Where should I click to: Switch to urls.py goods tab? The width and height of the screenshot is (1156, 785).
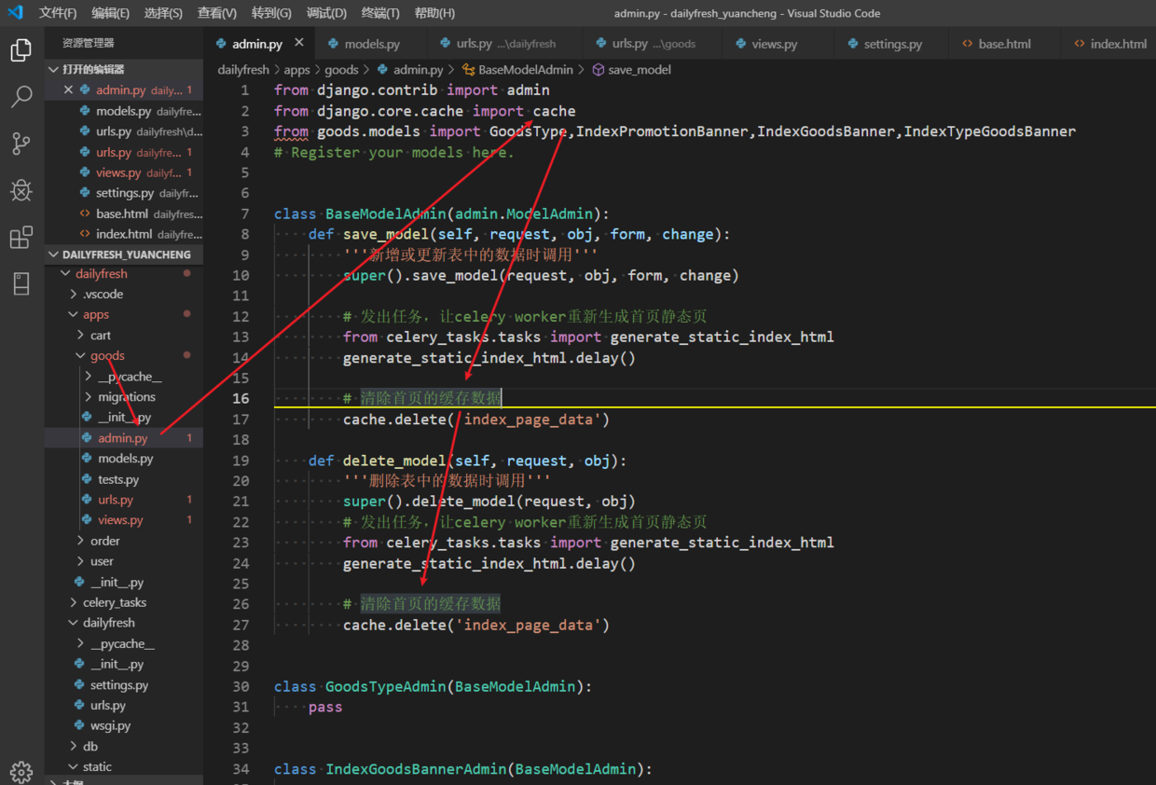click(x=653, y=44)
